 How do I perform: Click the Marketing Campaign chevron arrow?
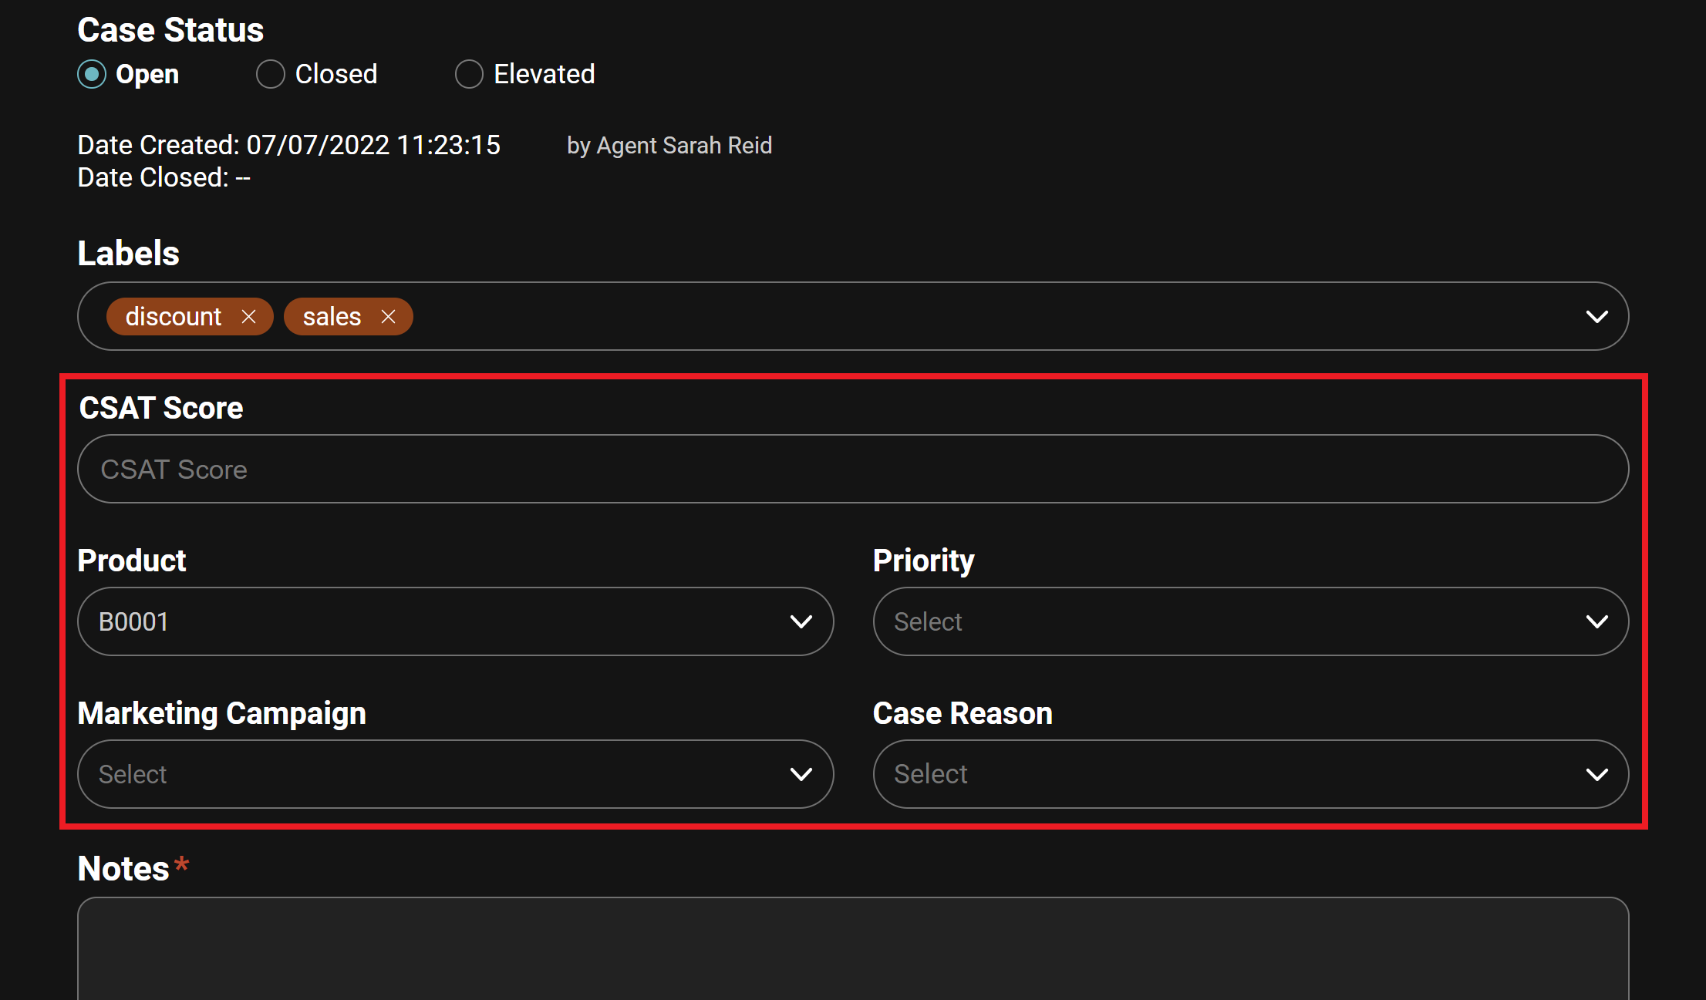pos(801,774)
